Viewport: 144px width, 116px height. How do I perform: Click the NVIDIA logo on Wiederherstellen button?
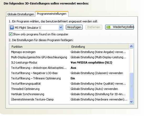click(108, 27)
